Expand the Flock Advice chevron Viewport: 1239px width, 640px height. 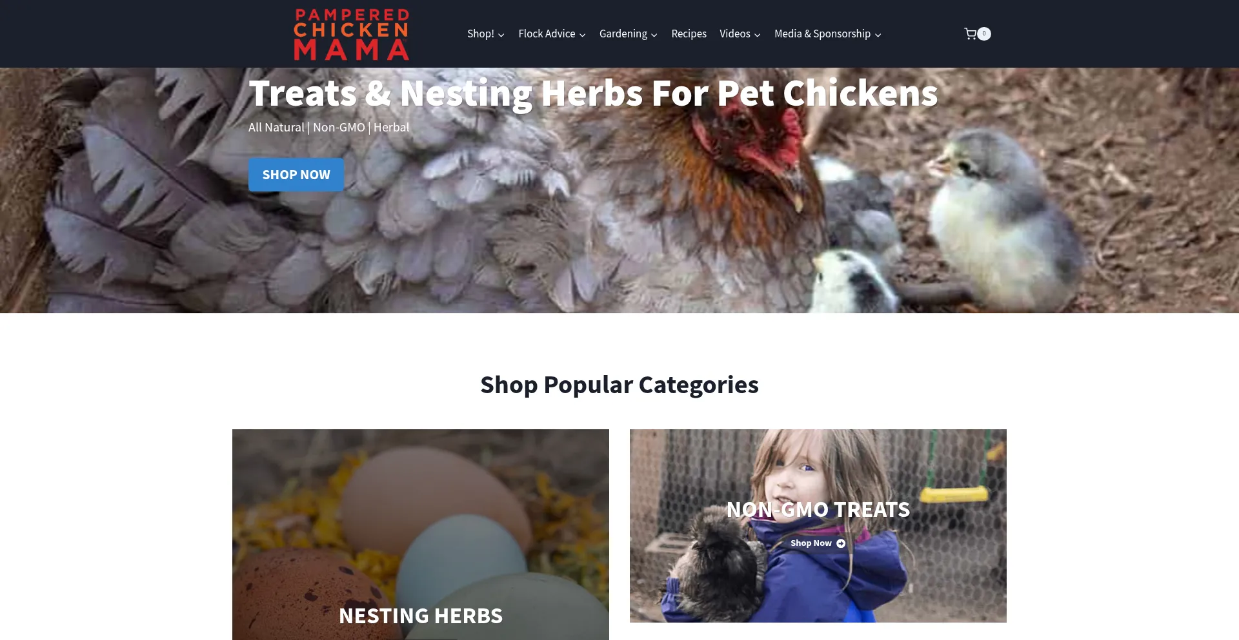(583, 35)
